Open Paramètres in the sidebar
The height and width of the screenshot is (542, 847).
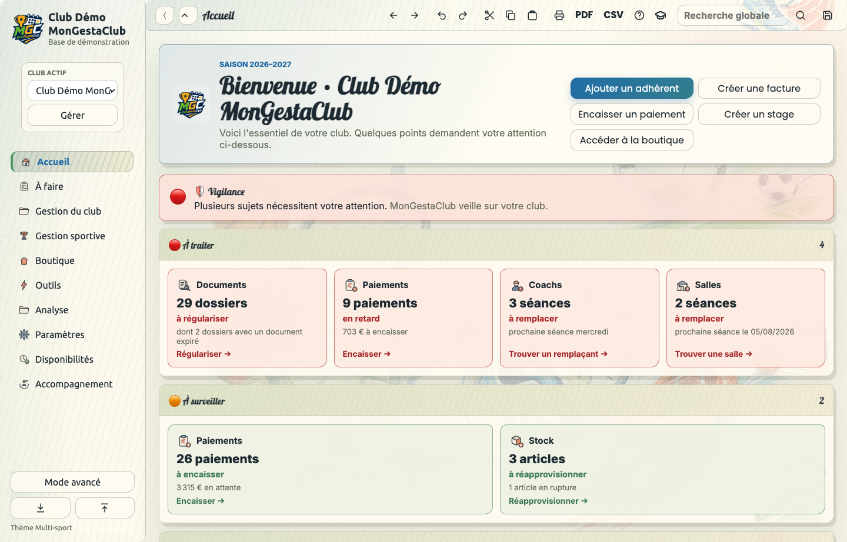(72, 334)
